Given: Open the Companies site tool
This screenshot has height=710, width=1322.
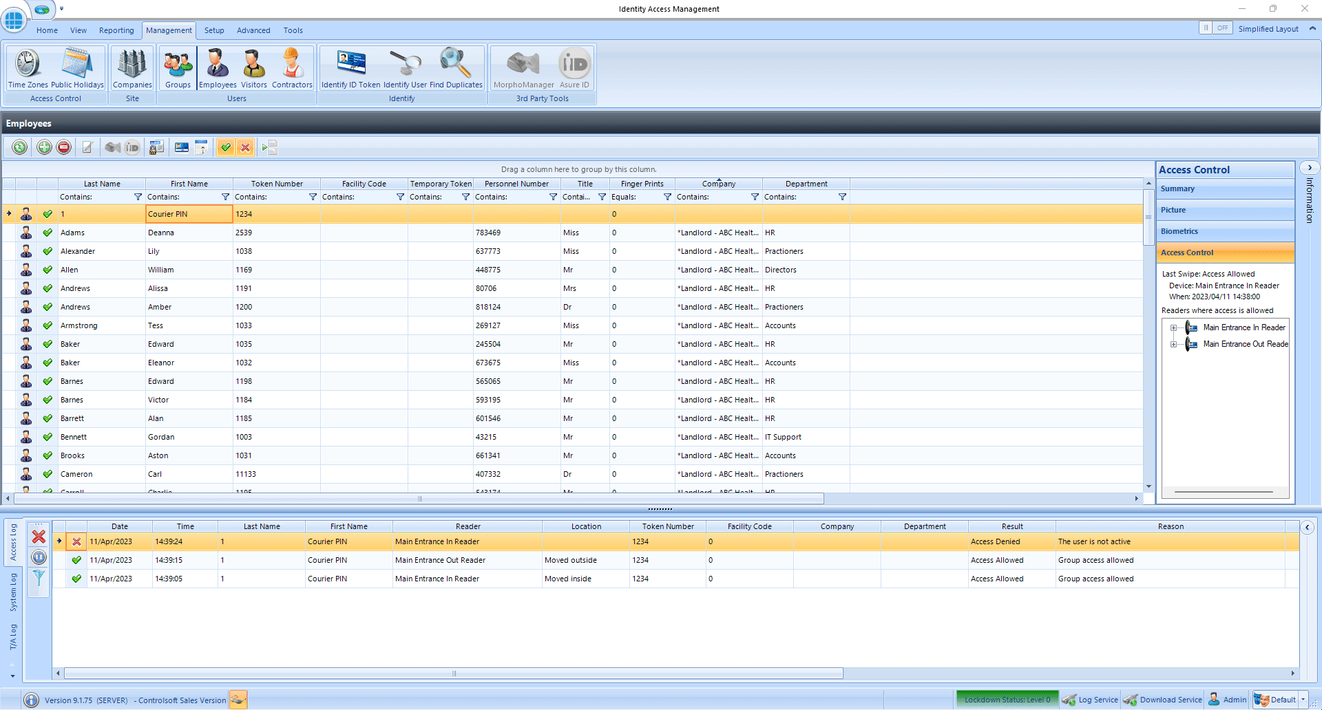Looking at the screenshot, I should click(132, 68).
